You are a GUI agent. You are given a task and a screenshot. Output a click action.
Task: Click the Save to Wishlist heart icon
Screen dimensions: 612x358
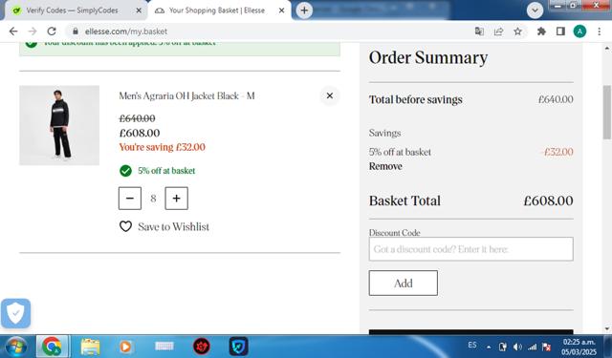click(125, 226)
